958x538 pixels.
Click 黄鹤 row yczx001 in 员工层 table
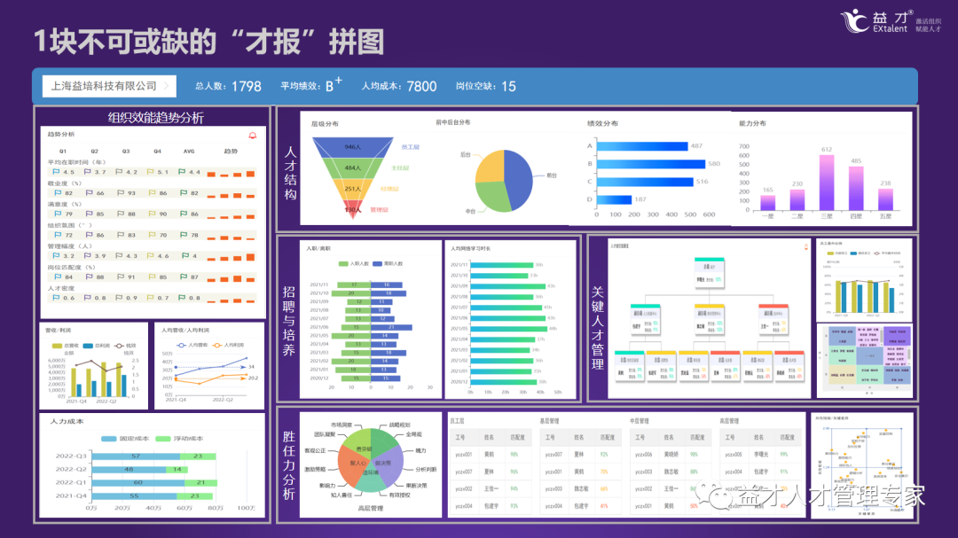coord(491,455)
